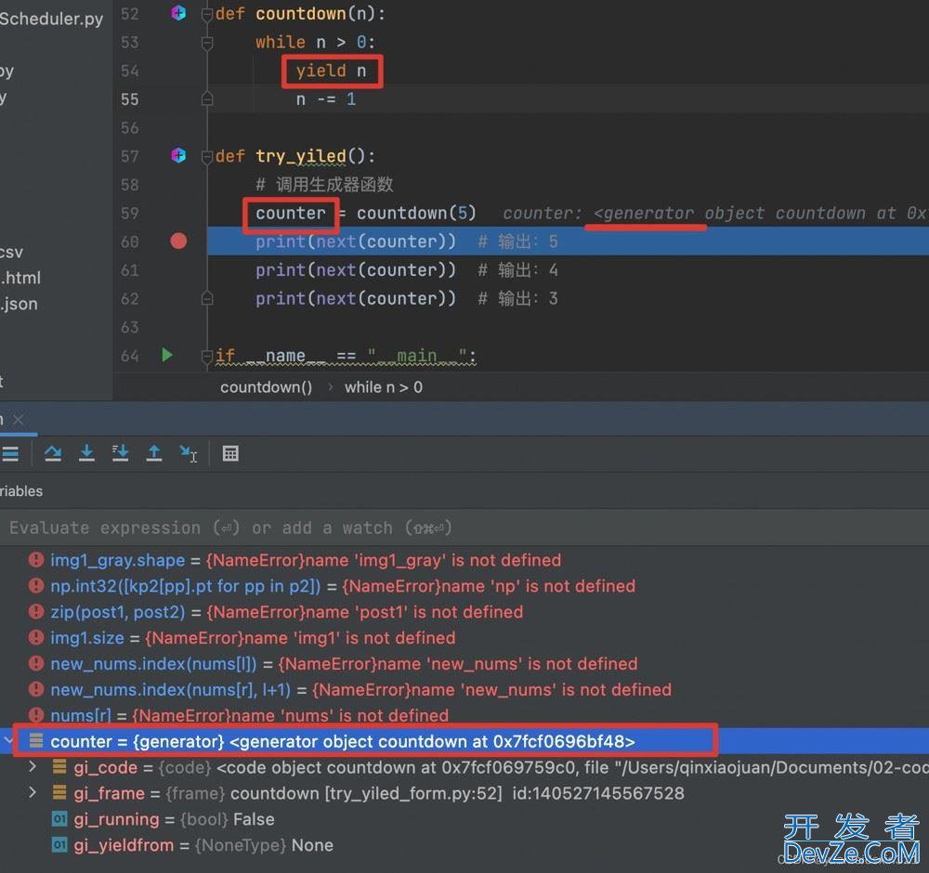Screen dimensions: 929x873
Task: Toggle off the breakpoint on line 60
Action: pyautogui.click(x=178, y=241)
